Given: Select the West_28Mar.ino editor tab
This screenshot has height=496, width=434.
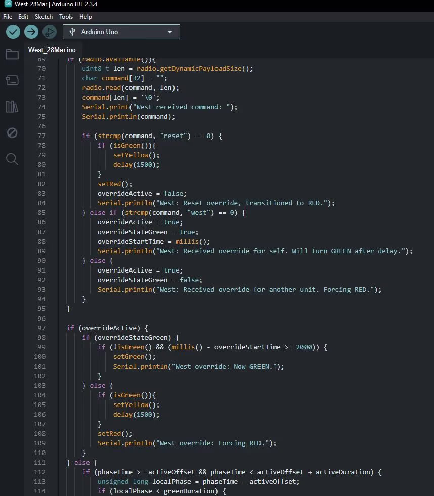Looking at the screenshot, I should click(x=52, y=50).
